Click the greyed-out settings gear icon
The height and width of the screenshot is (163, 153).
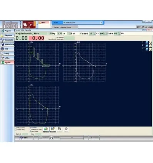(x=66, y=130)
